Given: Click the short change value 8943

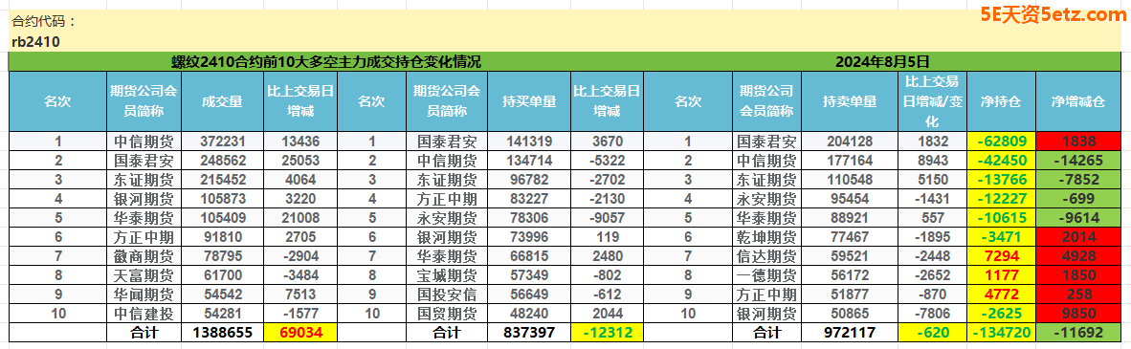Looking at the screenshot, I should click(x=932, y=159).
